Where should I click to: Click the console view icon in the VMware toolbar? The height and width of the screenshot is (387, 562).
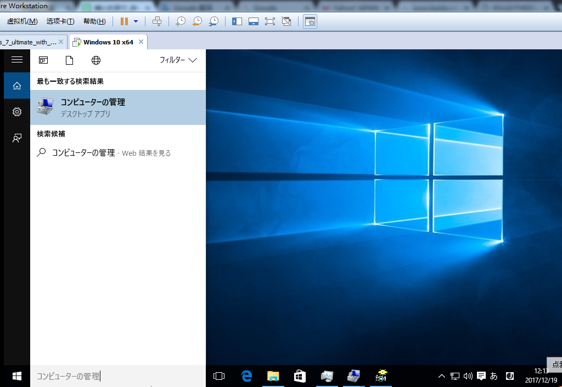pyautogui.click(x=310, y=21)
